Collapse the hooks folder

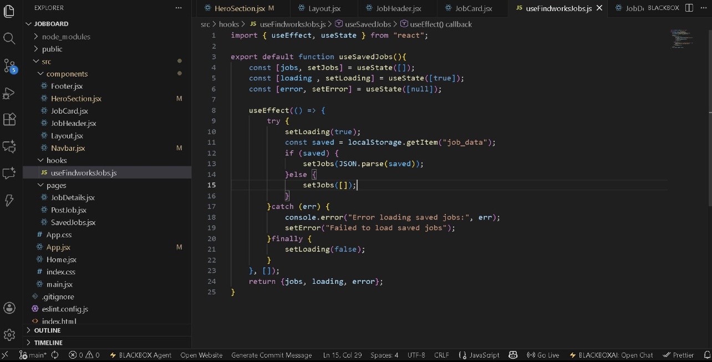(106, 160)
